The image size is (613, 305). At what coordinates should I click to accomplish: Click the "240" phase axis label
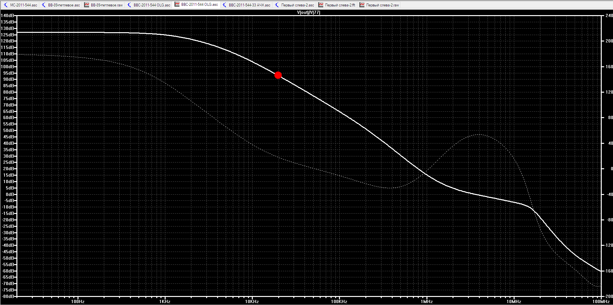click(609, 15)
